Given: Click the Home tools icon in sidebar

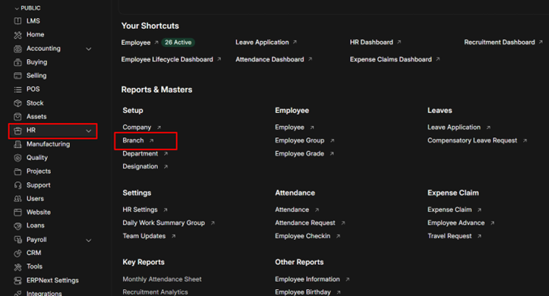Looking at the screenshot, I should pos(17,35).
